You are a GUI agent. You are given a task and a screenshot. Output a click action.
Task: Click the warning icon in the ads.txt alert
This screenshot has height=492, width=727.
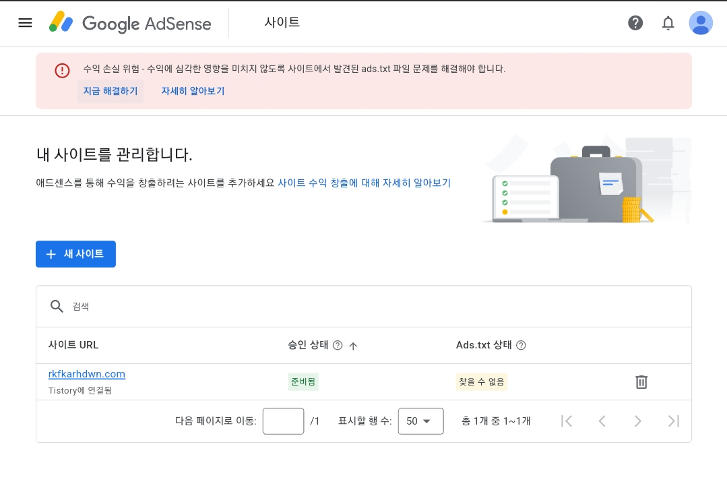click(x=62, y=70)
